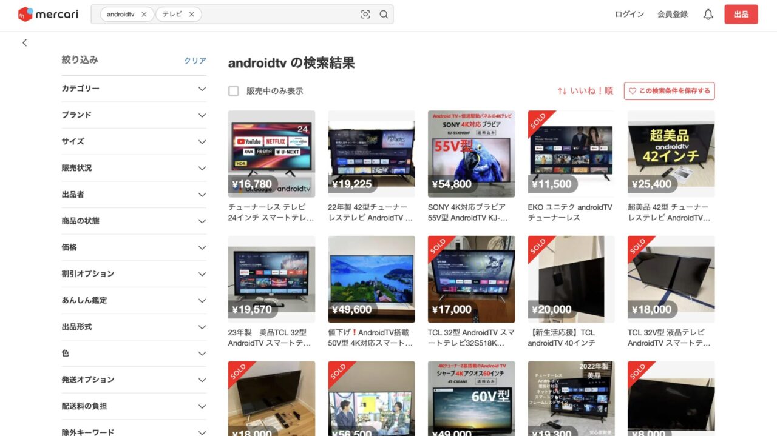The height and width of the screenshot is (436, 777).
Task: Click title EKO ユニテク androidTV チューナーレス
Action: click(570, 212)
